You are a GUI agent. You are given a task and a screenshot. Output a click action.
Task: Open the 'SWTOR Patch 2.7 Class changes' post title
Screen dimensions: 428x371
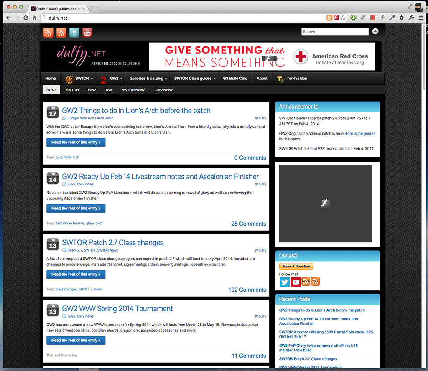(113, 242)
